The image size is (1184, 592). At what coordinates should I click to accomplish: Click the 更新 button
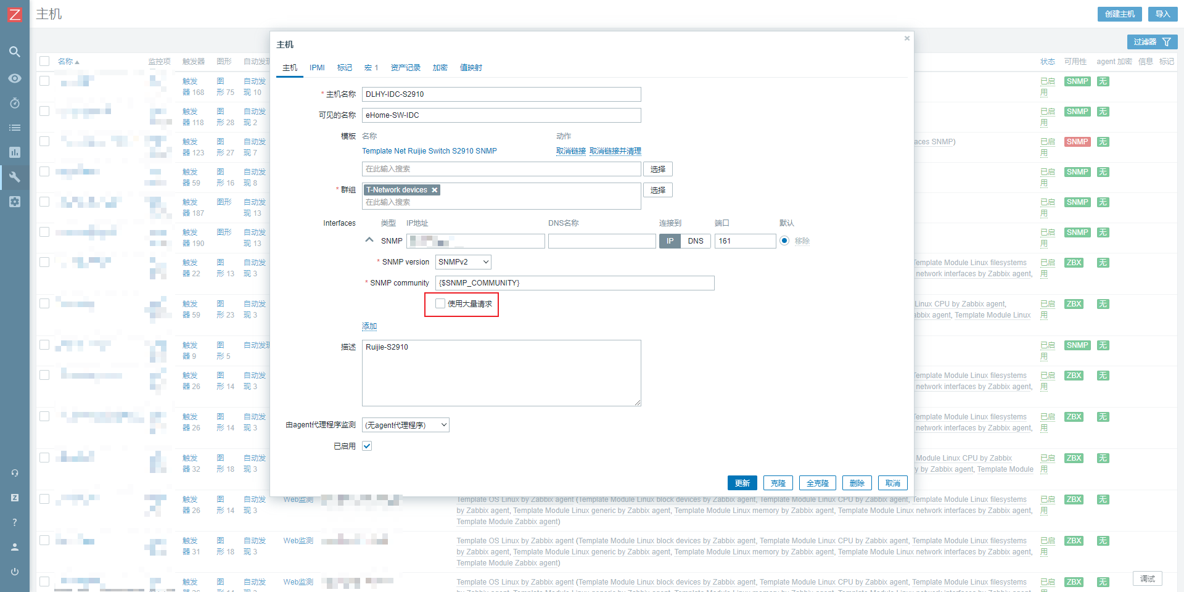742,483
